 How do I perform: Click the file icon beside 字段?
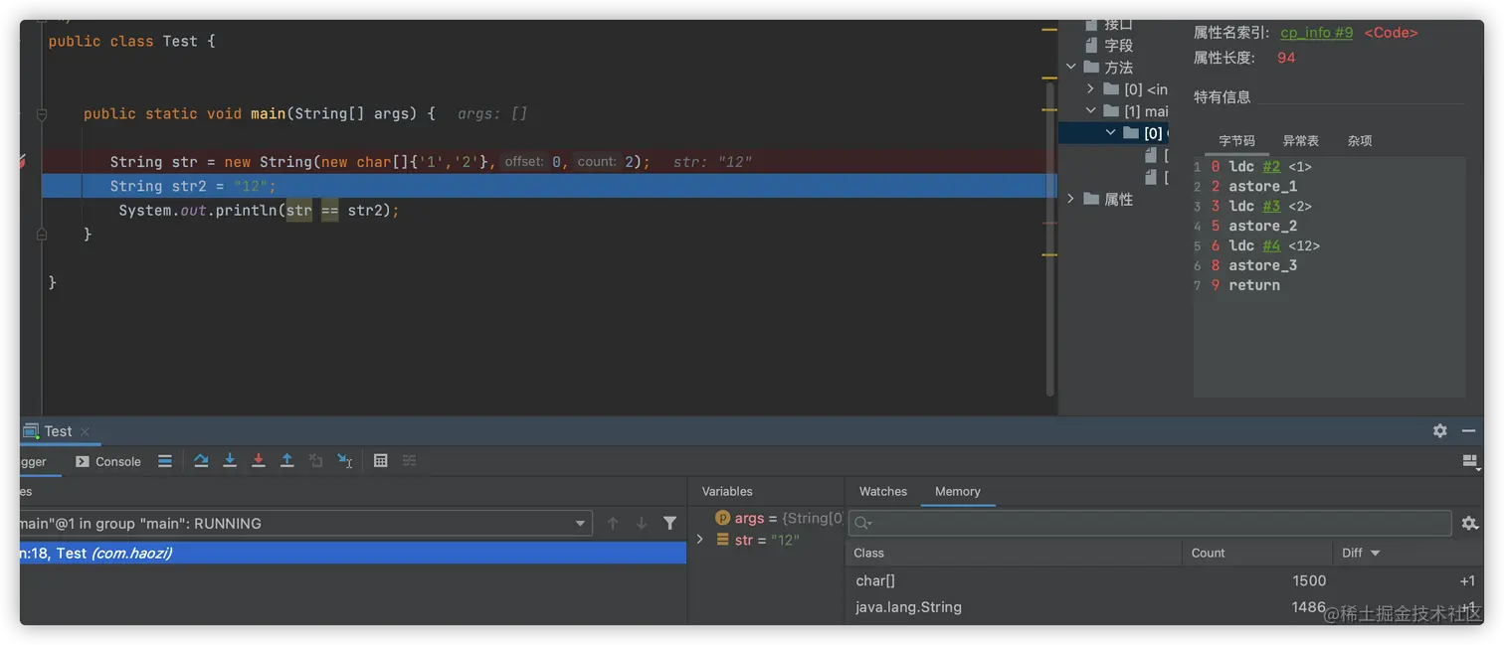[1091, 46]
